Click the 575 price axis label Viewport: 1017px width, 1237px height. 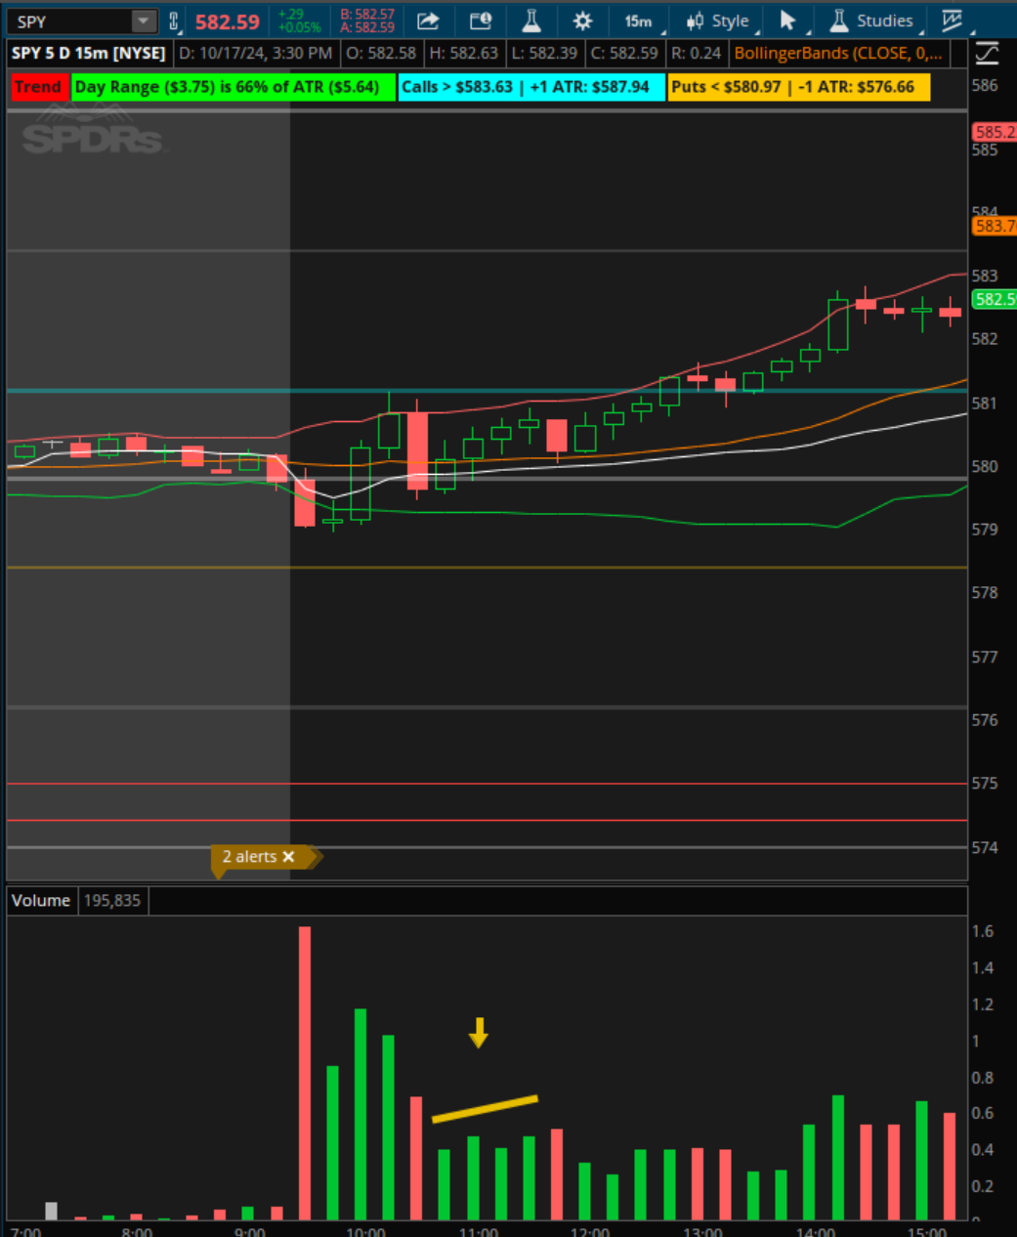coord(985,784)
